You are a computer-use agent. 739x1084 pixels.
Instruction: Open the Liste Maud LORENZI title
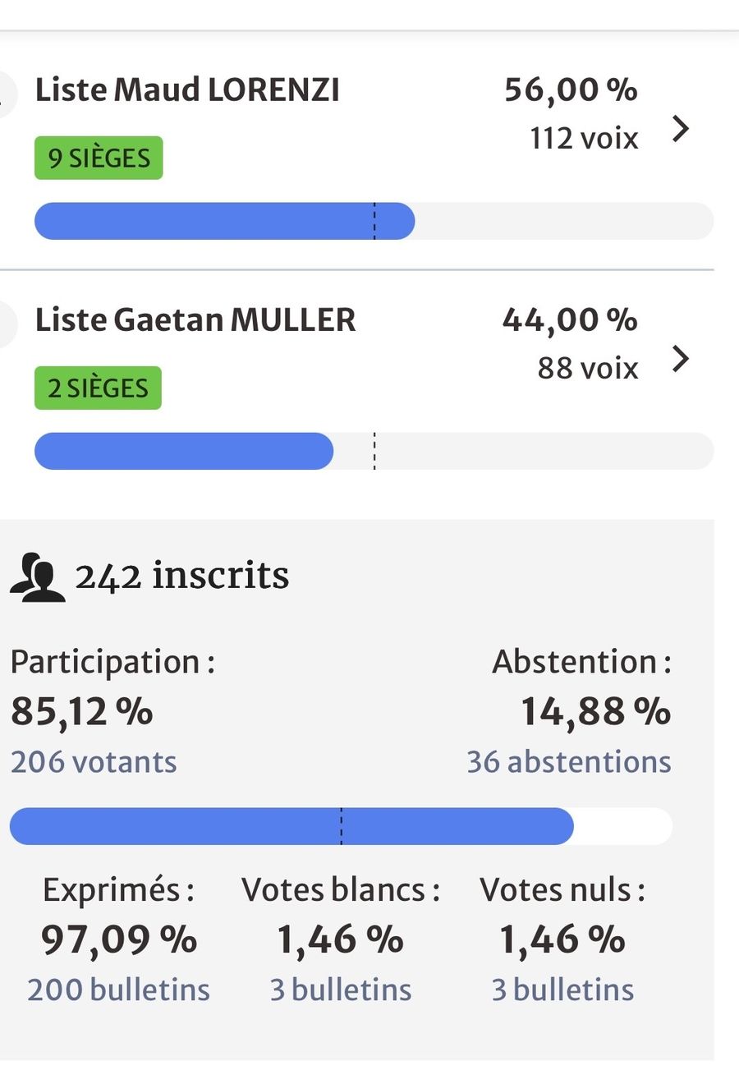(187, 90)
